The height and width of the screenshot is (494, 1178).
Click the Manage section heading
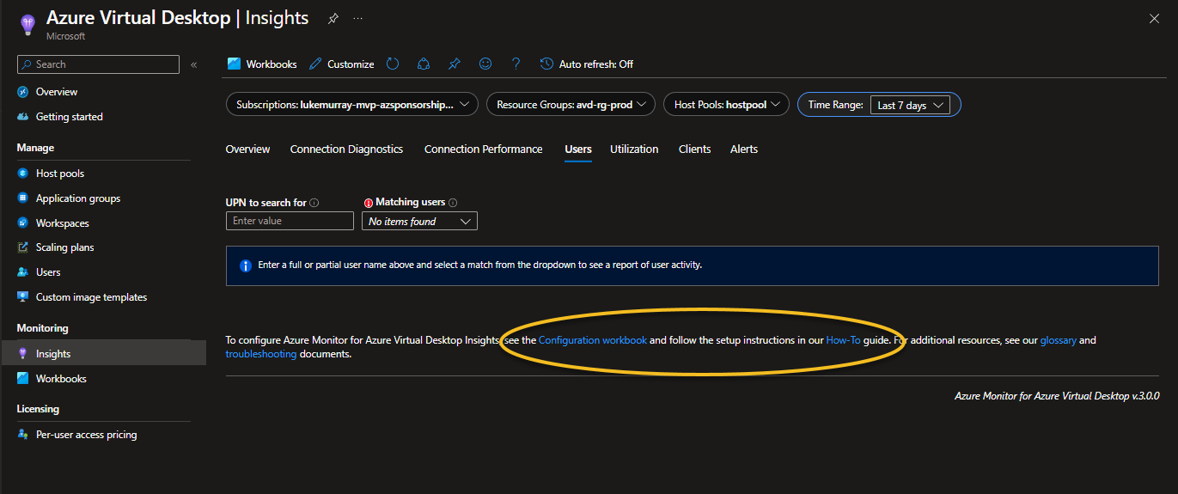(35, 148)
